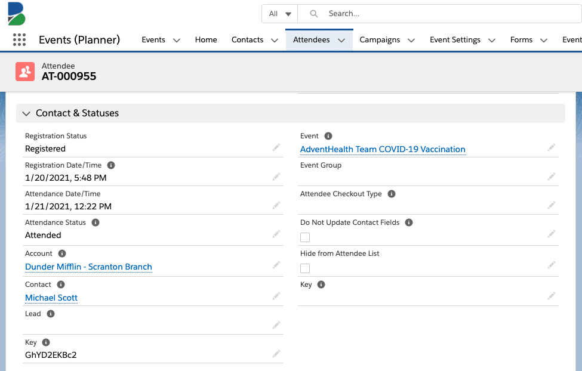
Task: Show info icon next to Contact
Action: (x=61, y=285)
